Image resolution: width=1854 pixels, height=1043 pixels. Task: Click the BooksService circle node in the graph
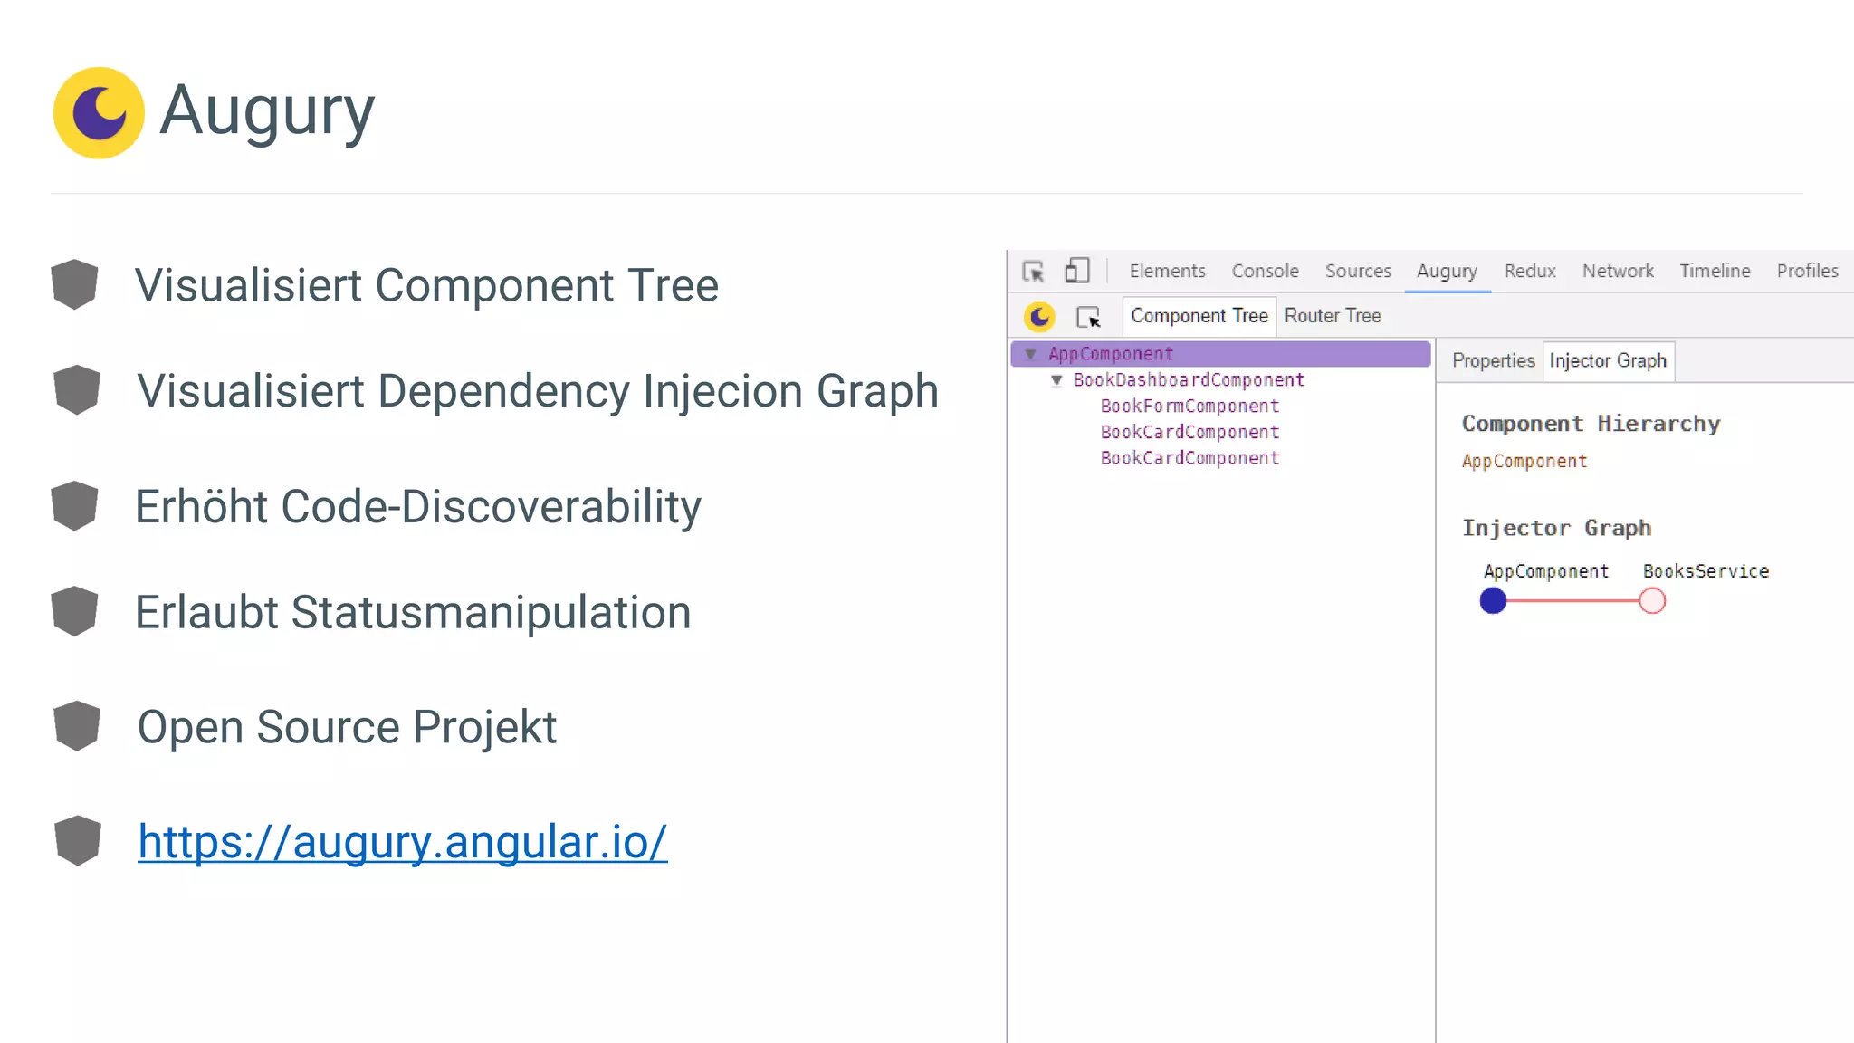(1652, 600)
